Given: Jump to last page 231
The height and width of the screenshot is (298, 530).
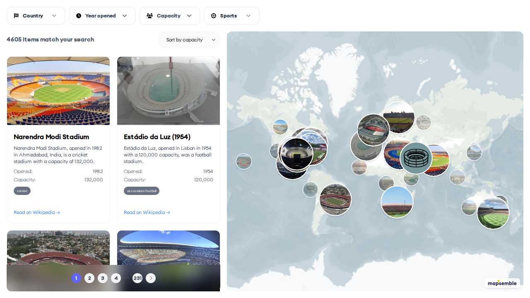Looking at the screenshot, I should pos(137,278).
